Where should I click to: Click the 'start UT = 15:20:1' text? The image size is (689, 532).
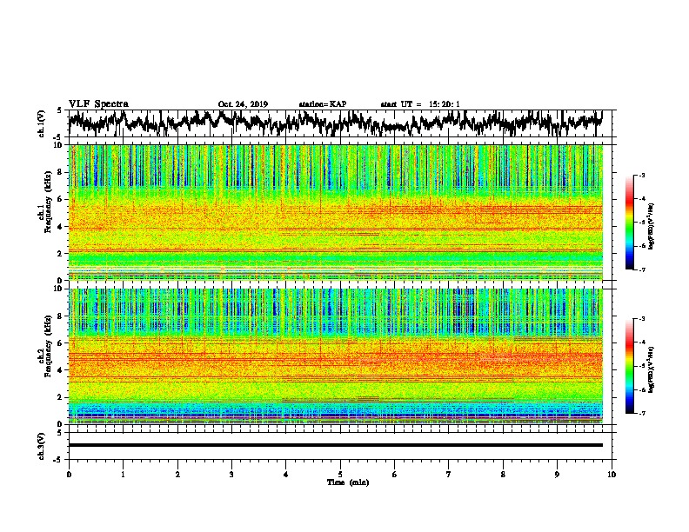[420, 104]
